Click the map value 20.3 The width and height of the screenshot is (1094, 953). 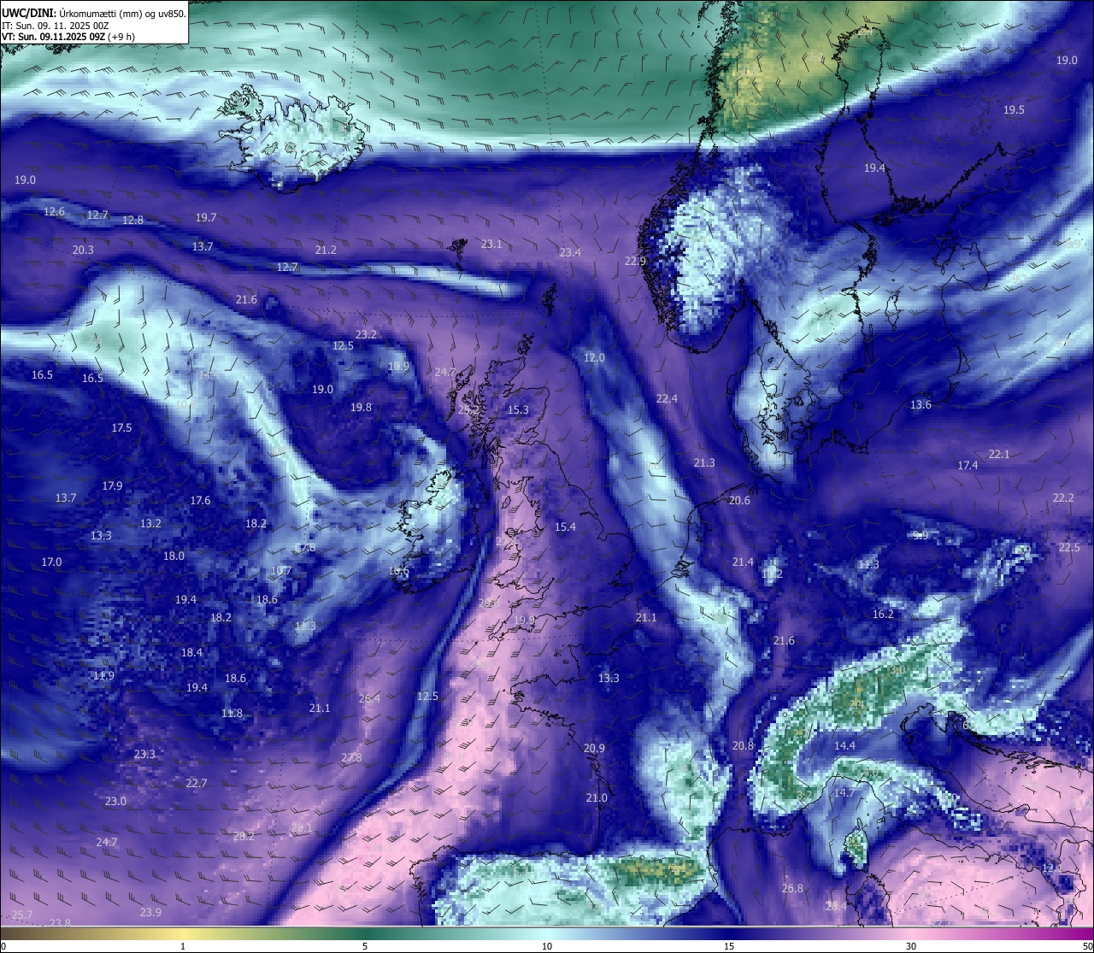click(83, 250)
